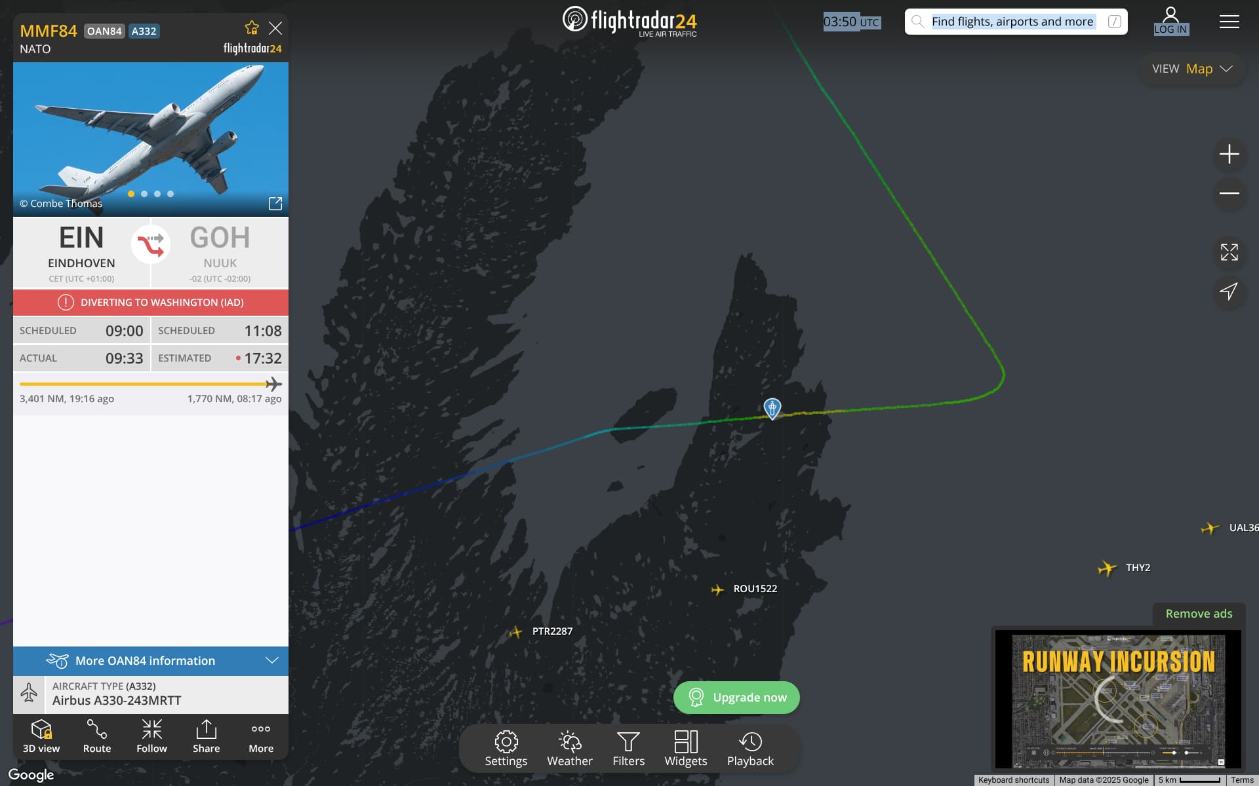Image resolution: width=1259 pixels, height=786 pixels.
Task: Click the Remove ads link
Action: pos(1199,614)
